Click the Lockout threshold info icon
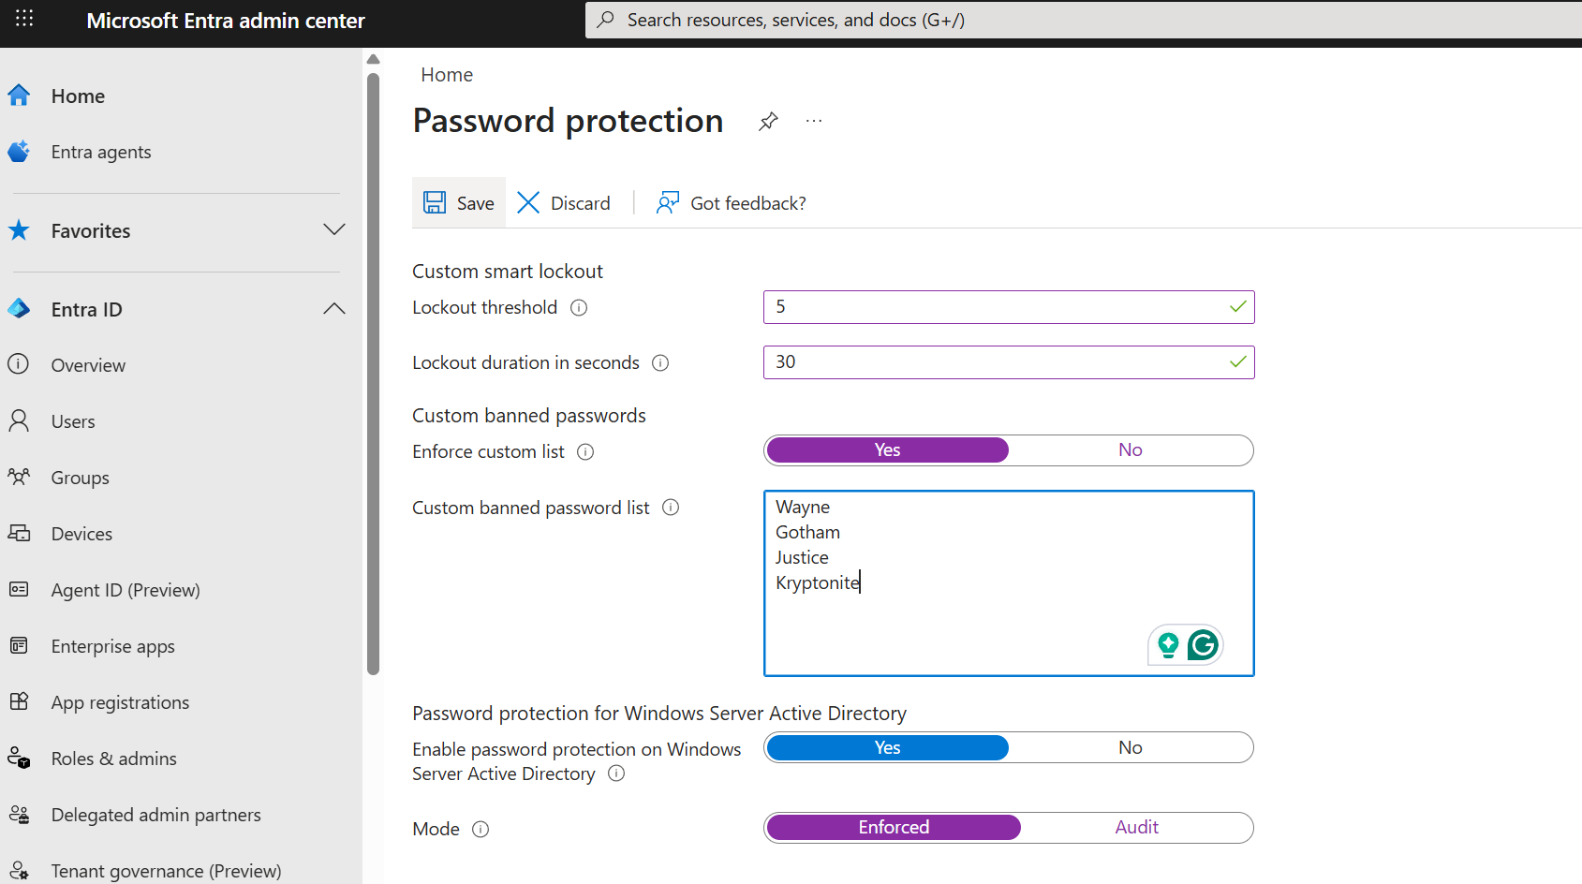The height and width of the screenshot is (884, 1582). 579,308
